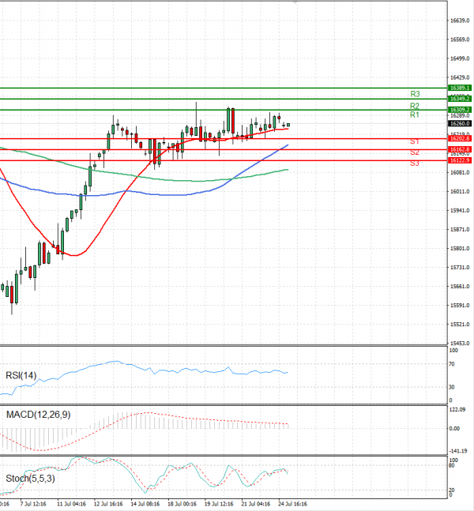474x511 pixels.
Task: Click the R3 resistance label
Action: (415, 94)
